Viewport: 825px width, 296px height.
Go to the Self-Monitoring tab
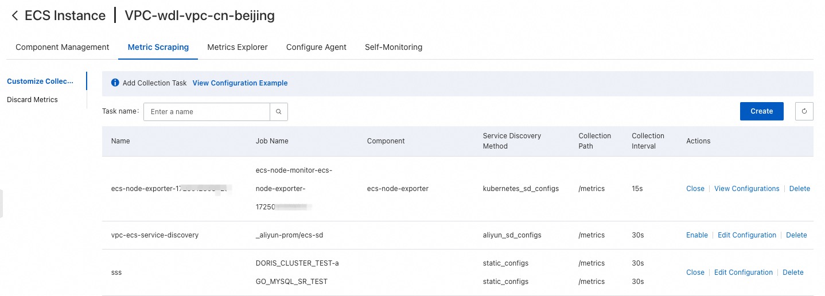393,47
